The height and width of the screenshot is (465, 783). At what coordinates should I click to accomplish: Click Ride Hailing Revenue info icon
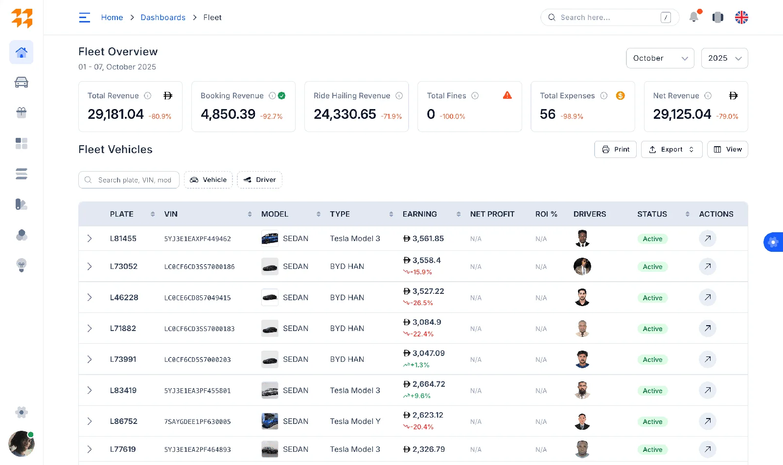[399, 96]
